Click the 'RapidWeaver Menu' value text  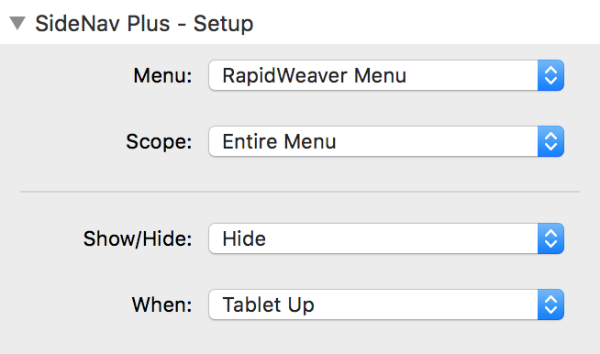click(x=314, y=75)
